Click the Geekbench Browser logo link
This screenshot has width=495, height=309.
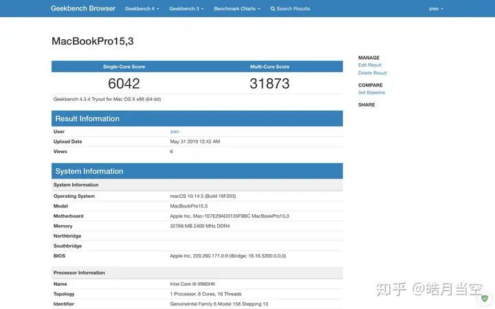pos(83,8)
